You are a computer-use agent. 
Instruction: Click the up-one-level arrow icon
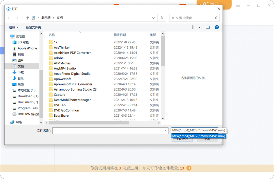click(x=27, y=18)
